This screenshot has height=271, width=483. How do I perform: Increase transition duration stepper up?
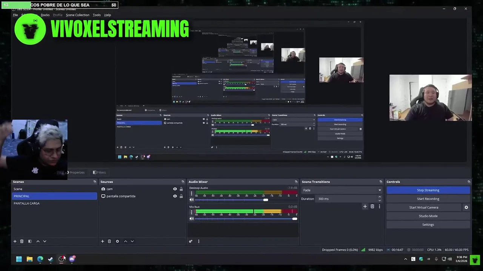pyautogui.click(x=380, y=197)
